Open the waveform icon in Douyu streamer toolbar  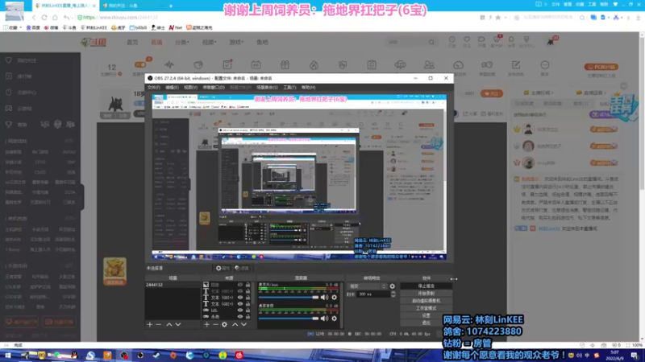[x=169, y=65]
